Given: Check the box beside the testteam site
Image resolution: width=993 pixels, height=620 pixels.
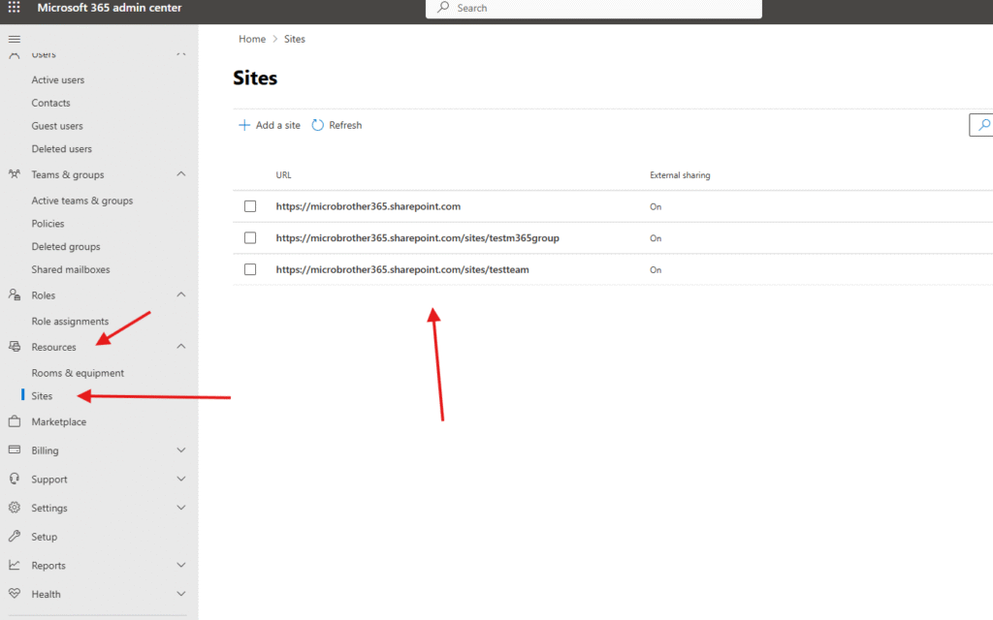Looking at the screenshot, I should (250, 269).
